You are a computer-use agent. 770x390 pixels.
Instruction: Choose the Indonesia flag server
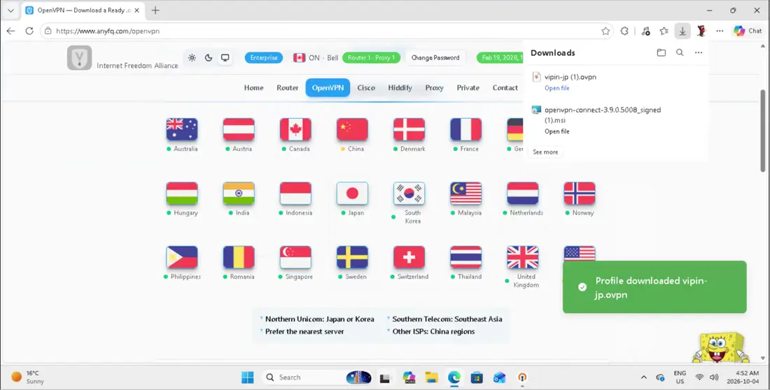coord(295,194)
